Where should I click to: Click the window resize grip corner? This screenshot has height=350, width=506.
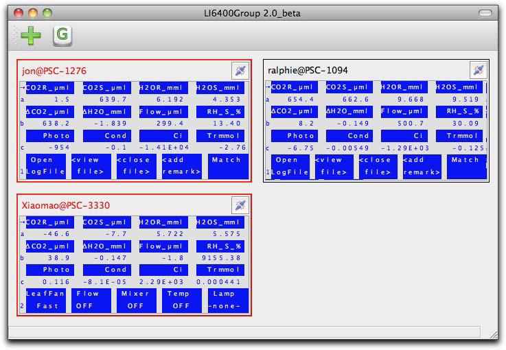pos(494,334)
